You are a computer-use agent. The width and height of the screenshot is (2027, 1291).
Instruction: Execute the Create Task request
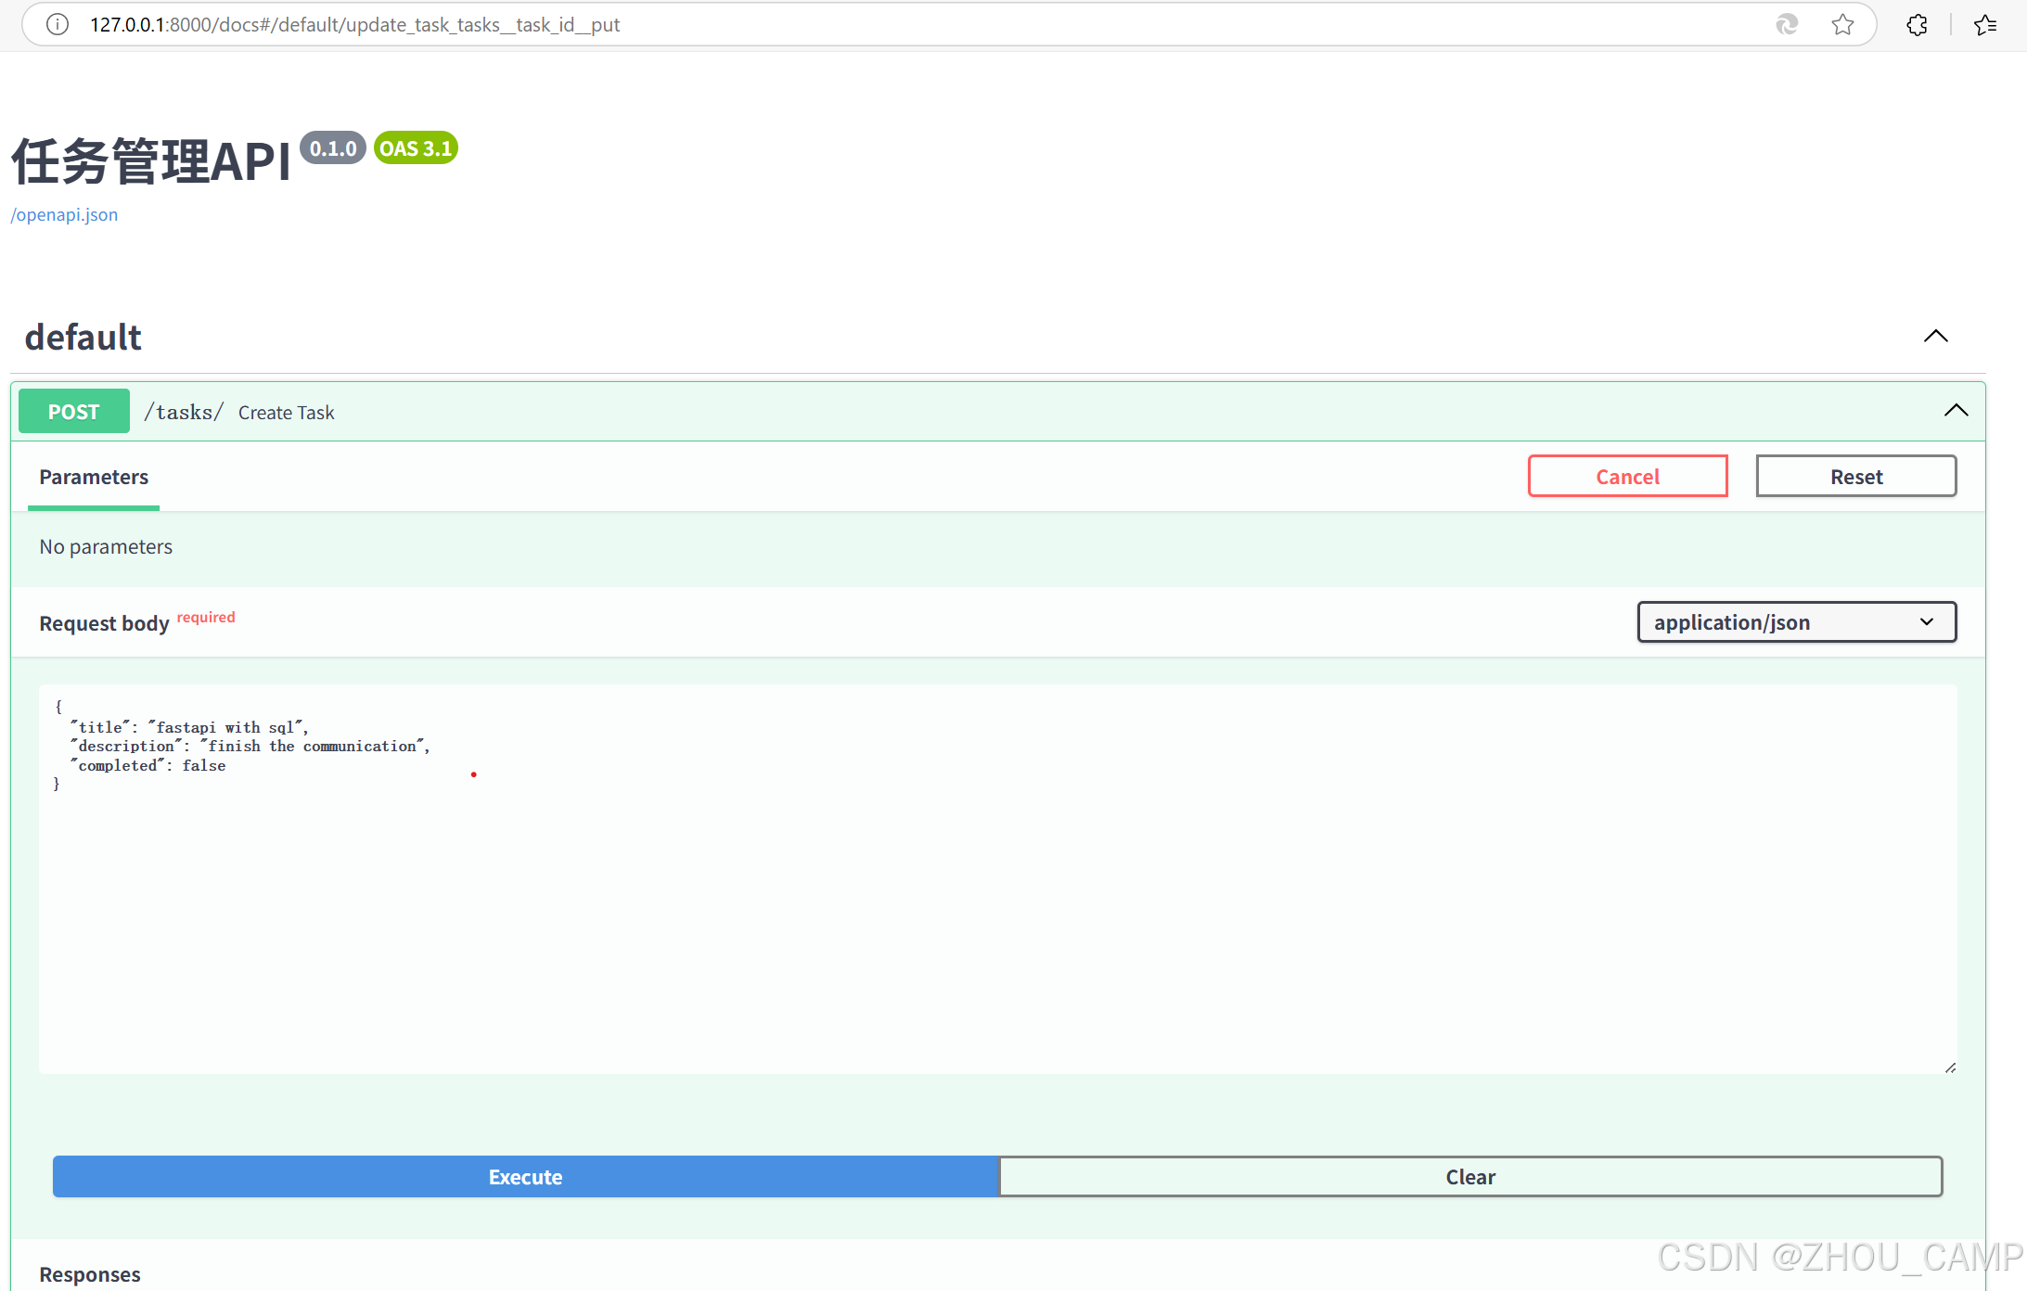coord(525,1177)
